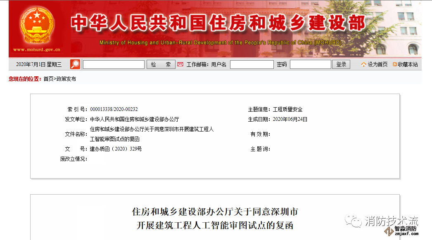Screen dimensions: 432x240
Task: Click the 设为首页 link text
Action: click(377, 64)
